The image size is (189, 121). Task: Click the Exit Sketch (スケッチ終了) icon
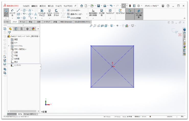click(6, 13)
